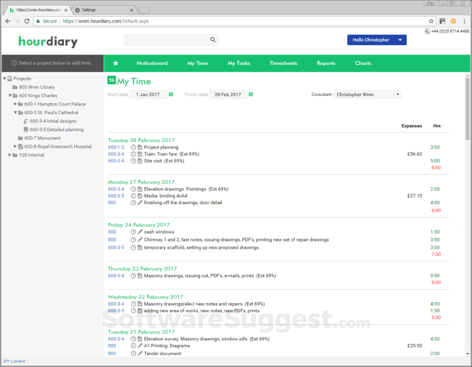Click the grid icon on the Media: binding 4xA4 row
Screen dimensions: 472x367
point(140,196)
